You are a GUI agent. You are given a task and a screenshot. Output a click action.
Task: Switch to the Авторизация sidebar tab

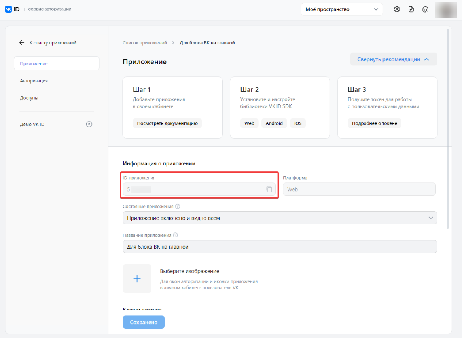point(34,80)
